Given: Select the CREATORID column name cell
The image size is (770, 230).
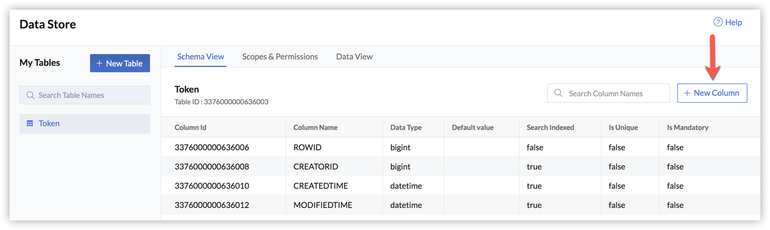Looking at the screenshot, I should point(315,166).
